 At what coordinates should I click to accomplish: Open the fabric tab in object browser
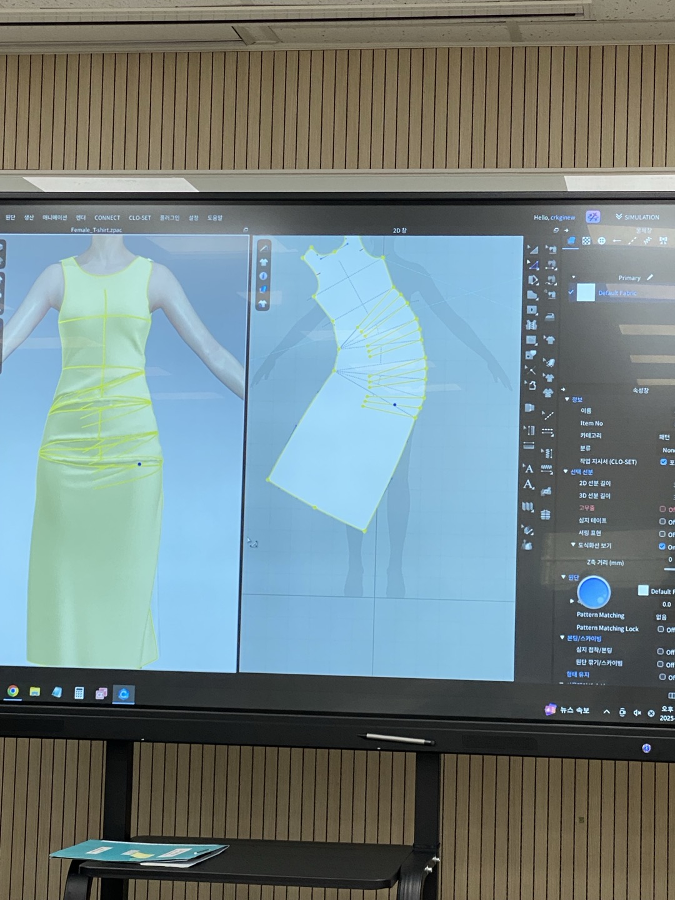coord(571,241)
